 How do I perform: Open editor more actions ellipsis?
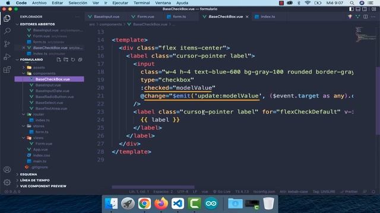(373, 17)
